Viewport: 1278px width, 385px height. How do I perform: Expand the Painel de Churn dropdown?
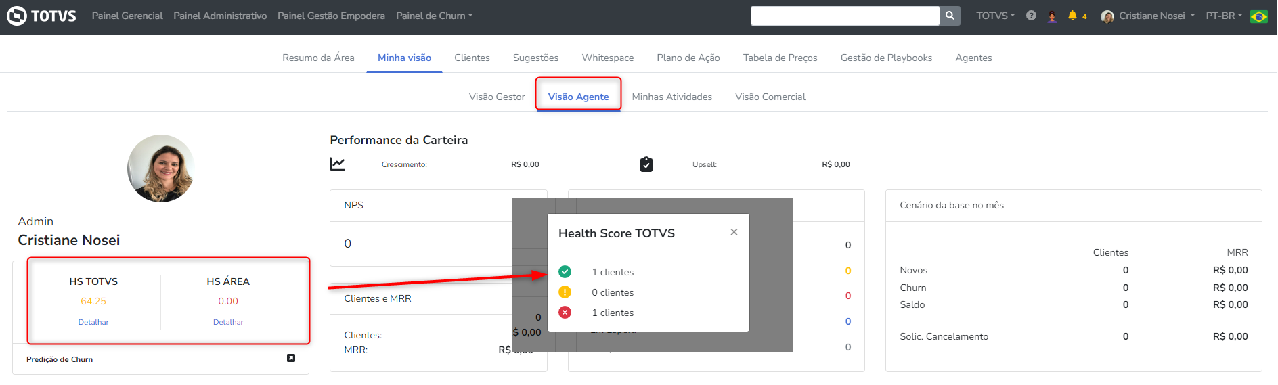[434, 16]
